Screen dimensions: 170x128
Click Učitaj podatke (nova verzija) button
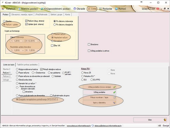pos(99,87)
